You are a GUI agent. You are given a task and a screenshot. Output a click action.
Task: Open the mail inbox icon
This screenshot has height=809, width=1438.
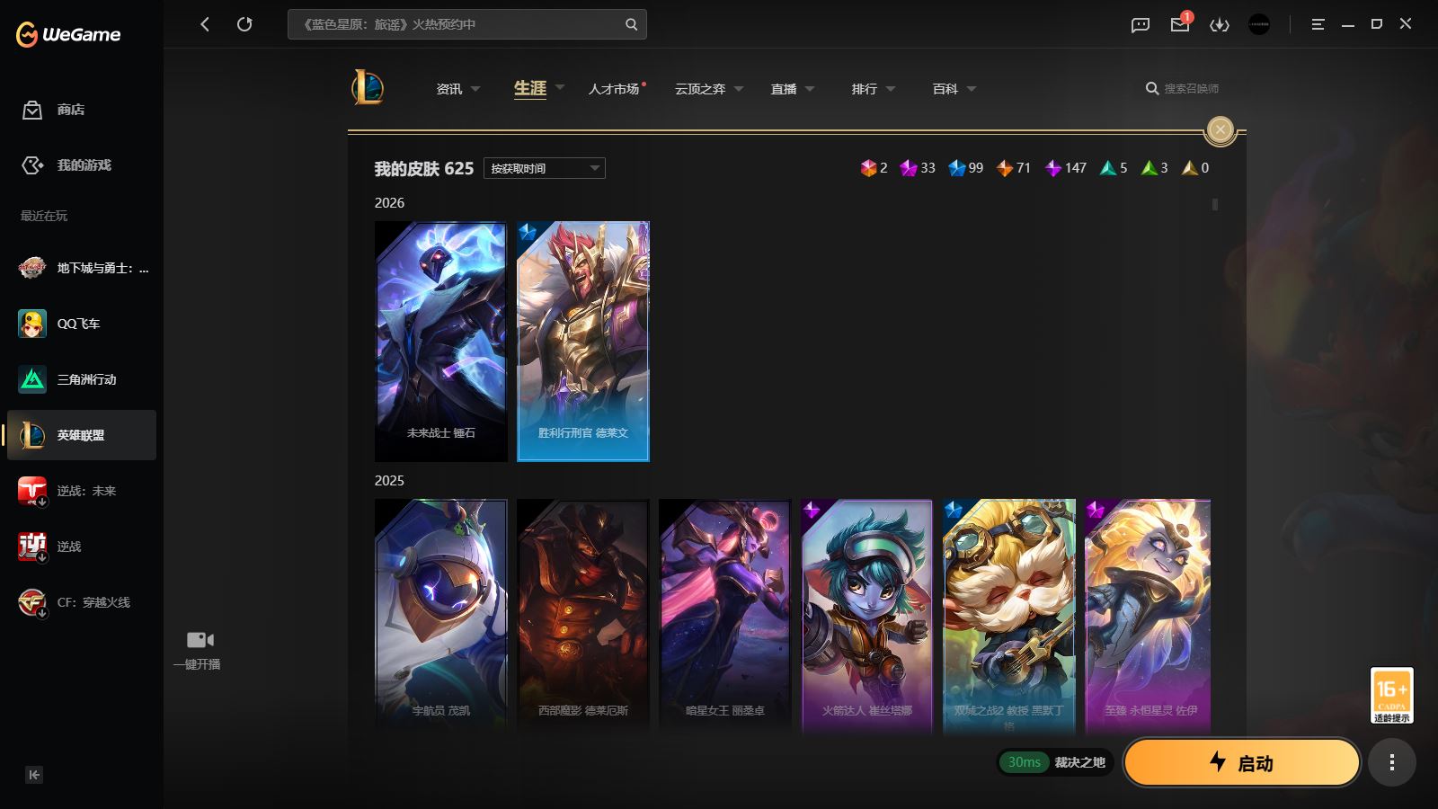coord(1180,24)
